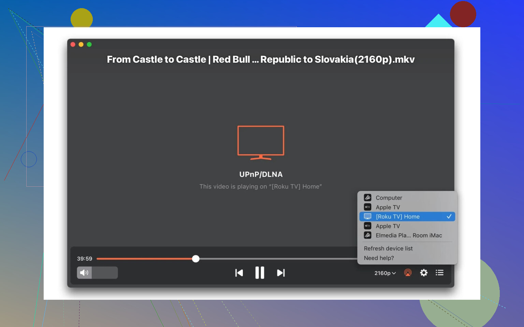The width and height of the screenshot is (524, 327).
Task: Open the 2160p quality dropdown
Action: point(385,273)
